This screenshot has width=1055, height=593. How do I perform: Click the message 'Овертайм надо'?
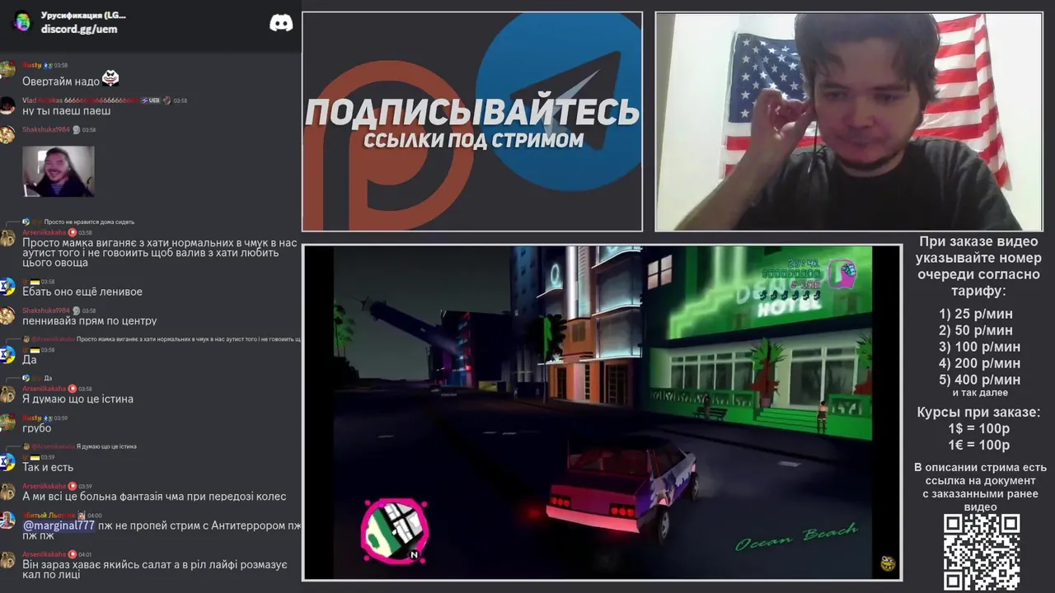click(x=61, y=82)
